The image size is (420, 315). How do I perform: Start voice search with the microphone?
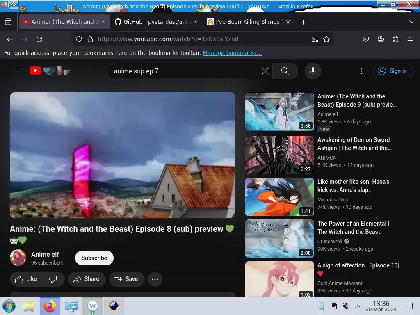(x=313, y=71)
